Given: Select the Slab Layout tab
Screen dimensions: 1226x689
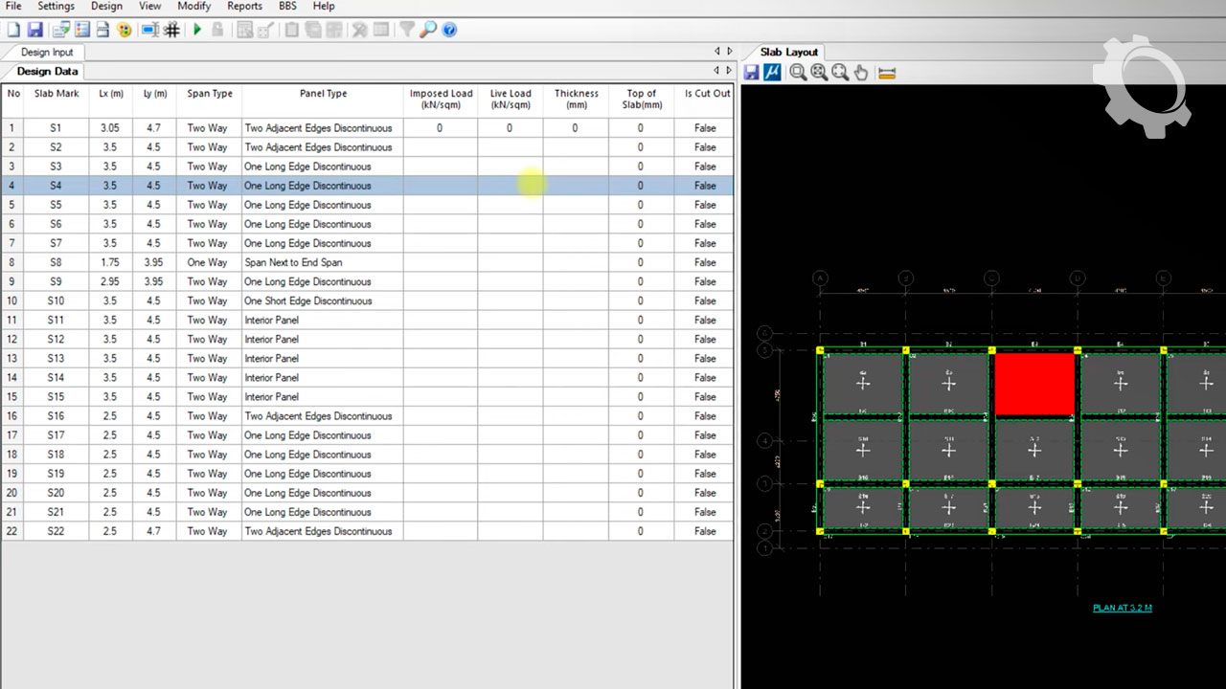Looking at the screenshot, I should click(789, 52).
